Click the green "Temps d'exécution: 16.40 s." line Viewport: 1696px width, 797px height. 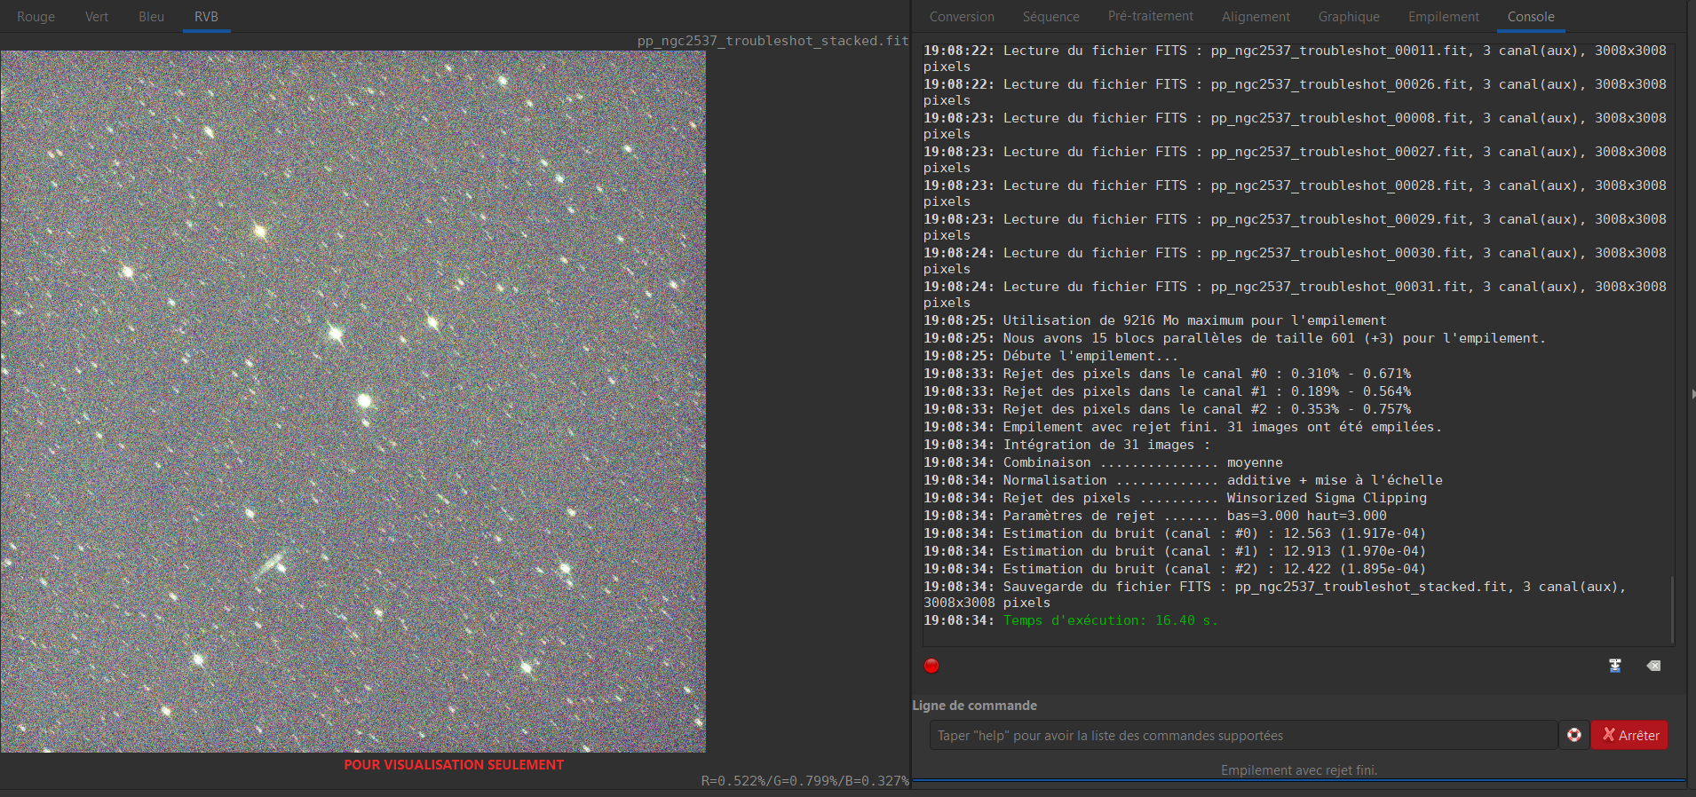[x=1071, y=620]
